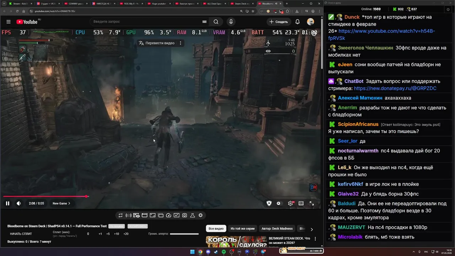Select the Все видео chip
The image size is (455, 256).
pyautogui.click(x=216, y=229)
